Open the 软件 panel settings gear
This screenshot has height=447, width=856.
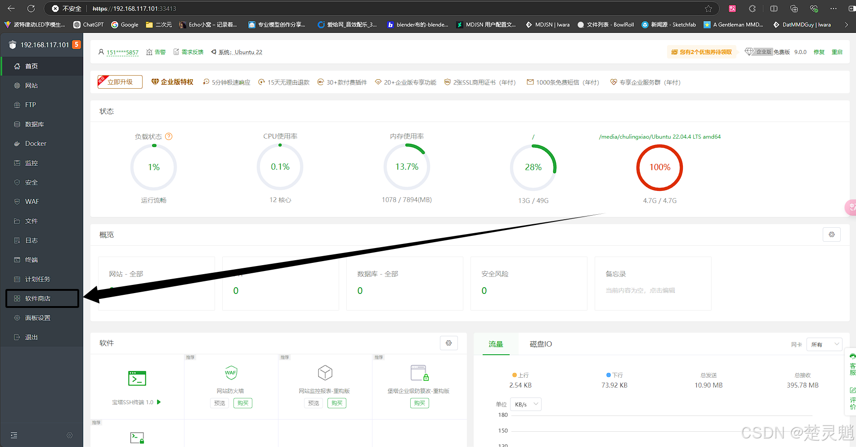pos(448,343)
